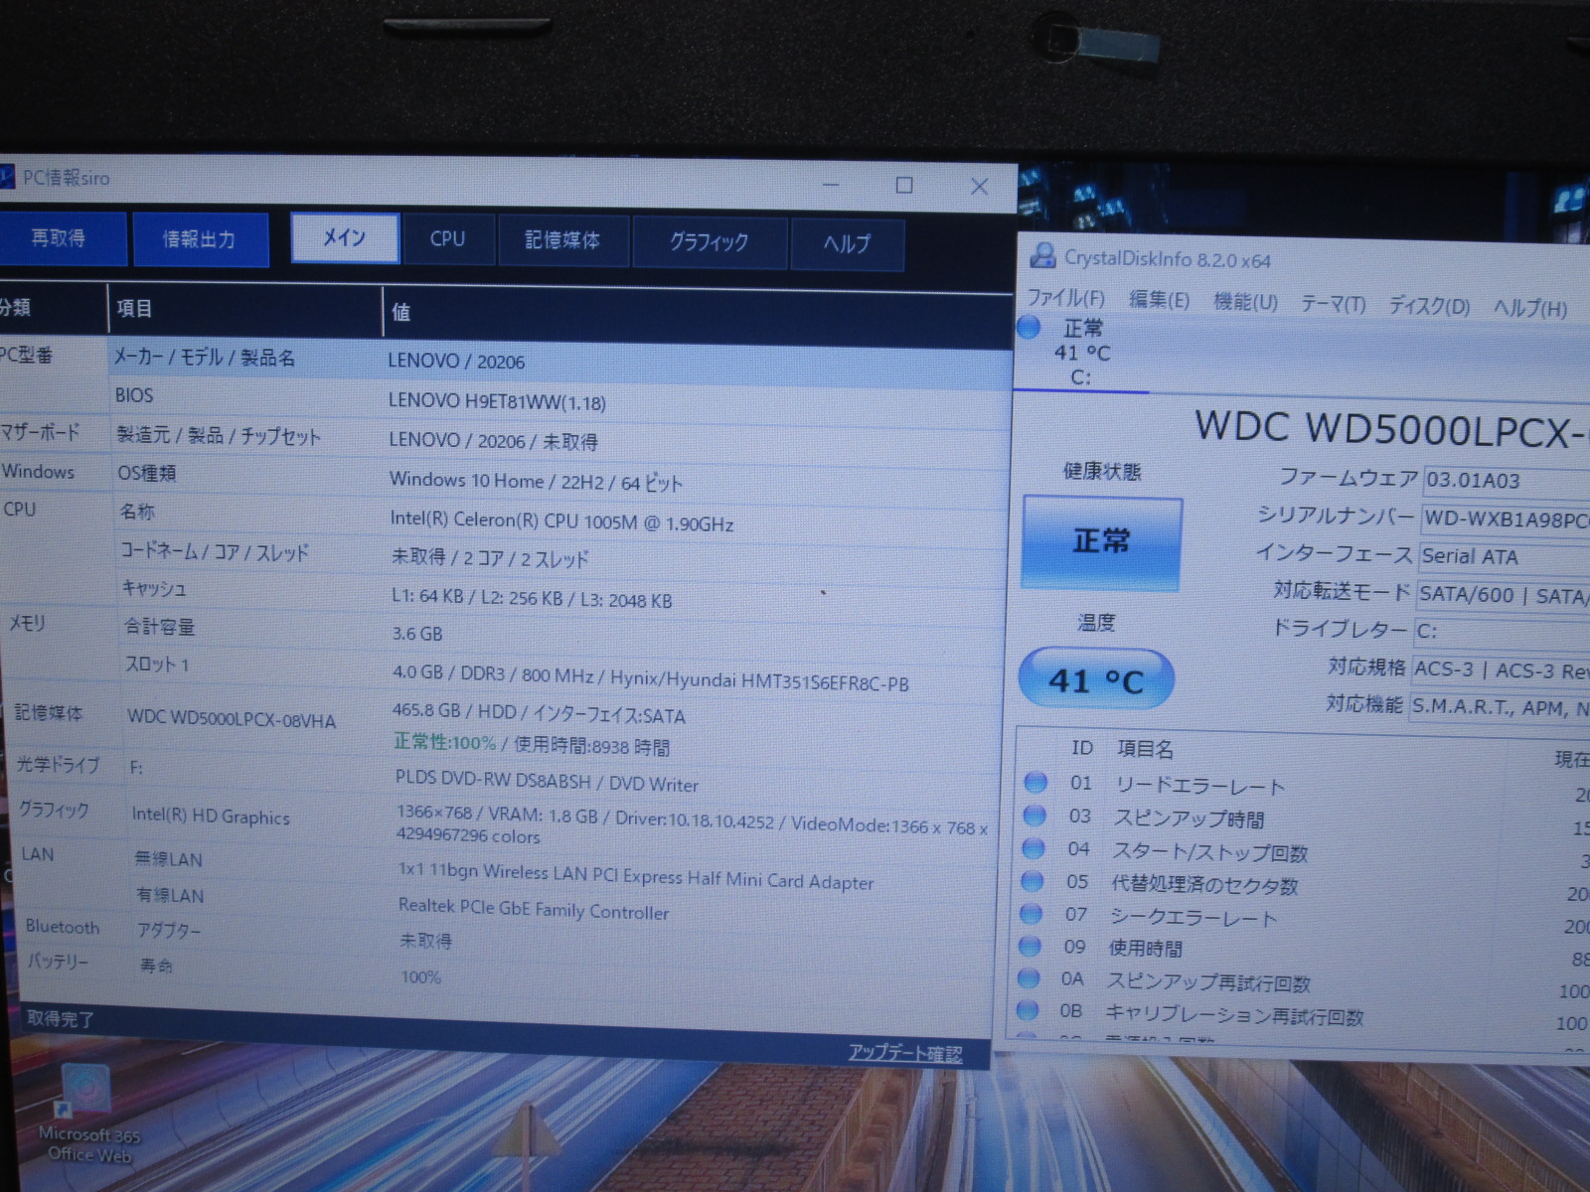The image size is (1590, 1192).
Task: Click the WDC WD5000LPCX disk model heading
Action: 1391,429
